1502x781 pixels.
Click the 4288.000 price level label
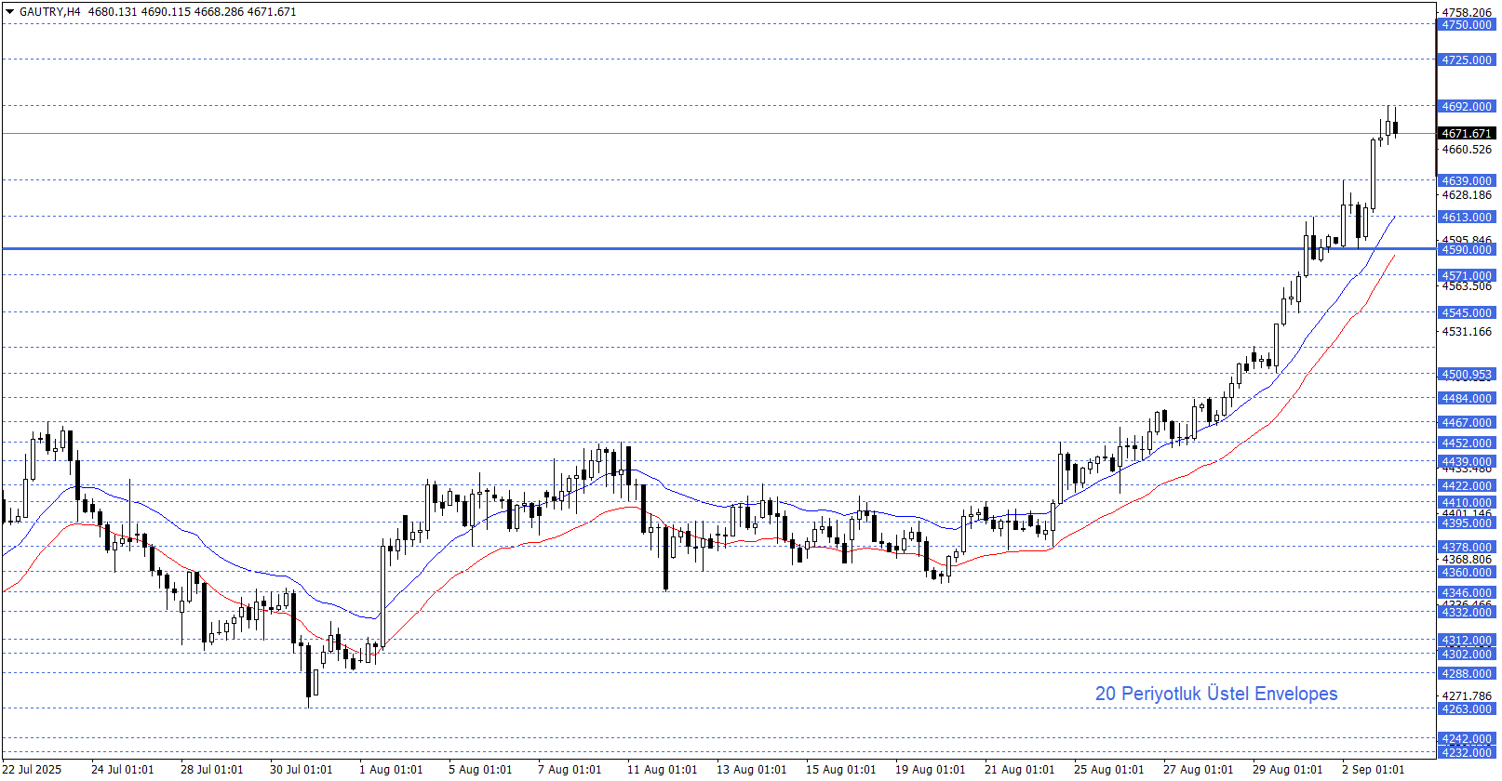coord(1467,674)
